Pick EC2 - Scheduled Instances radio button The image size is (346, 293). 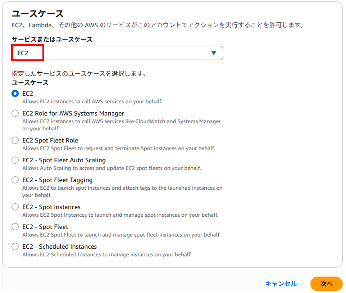click(15, 247)
